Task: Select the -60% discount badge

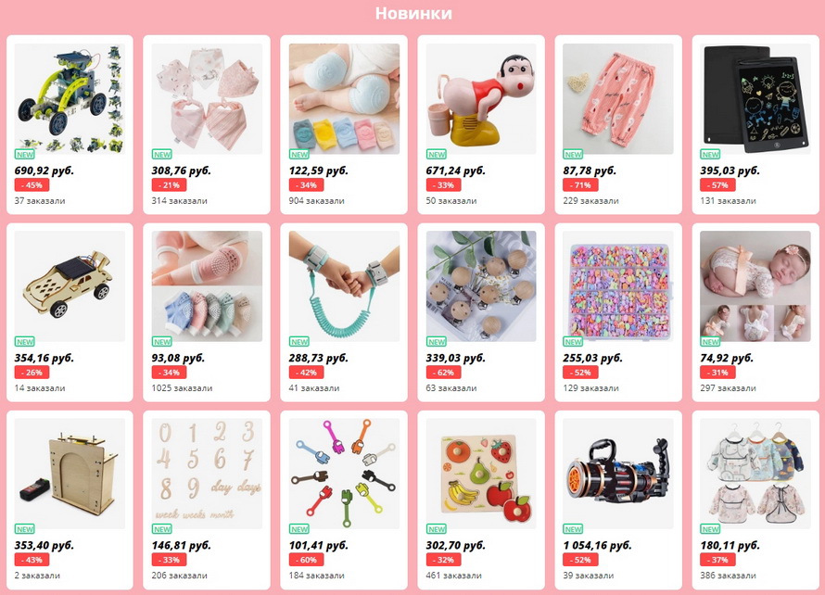Action: 306,560
